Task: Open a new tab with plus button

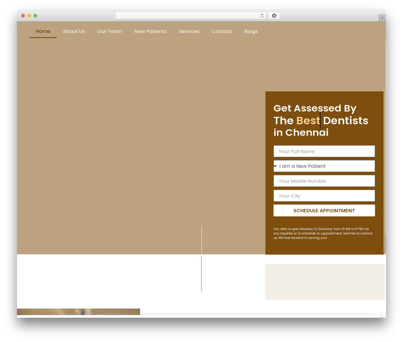Action: (x=382, y=18)
